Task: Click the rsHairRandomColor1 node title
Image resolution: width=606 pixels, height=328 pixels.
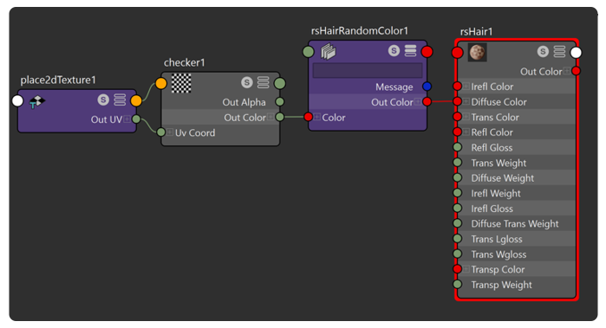Action: point(360,31)
